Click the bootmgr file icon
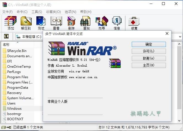This screenshot has width=183, height=131. pos(4,114)
